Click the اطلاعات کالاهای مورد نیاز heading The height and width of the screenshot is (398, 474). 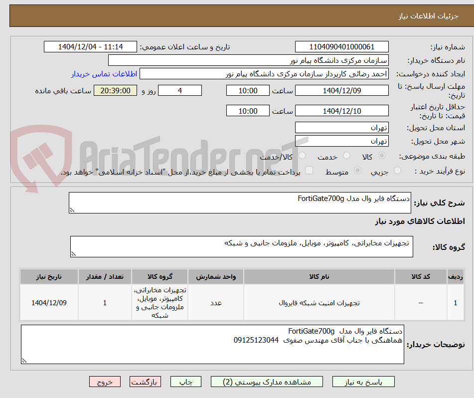point(420,221)
